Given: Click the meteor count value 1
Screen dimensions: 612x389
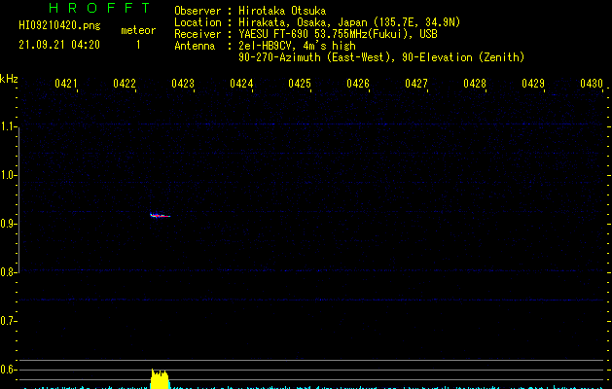Looking at the screenshot, I should pyautogui.click(x=138, y=45).
